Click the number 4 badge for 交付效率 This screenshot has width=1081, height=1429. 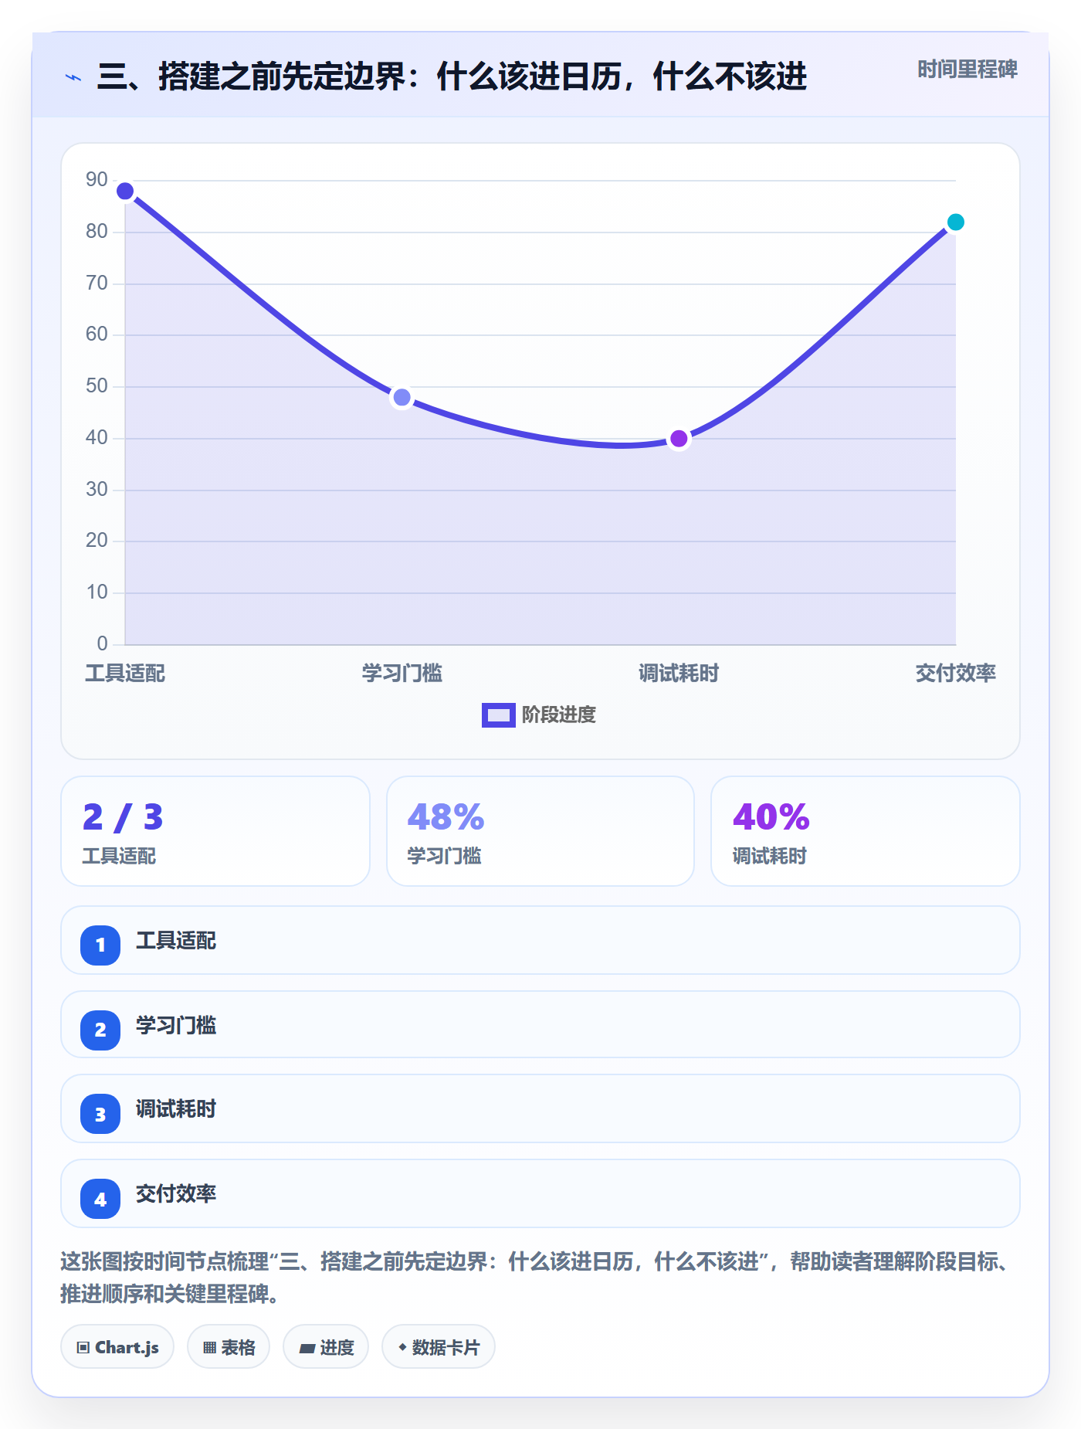(x=100, y=1199)
